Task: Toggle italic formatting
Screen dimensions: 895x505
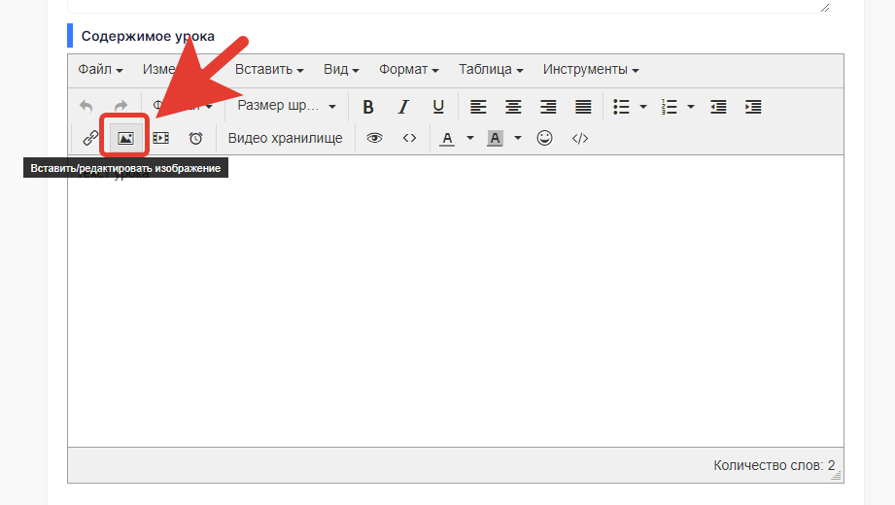Action: 403,107
